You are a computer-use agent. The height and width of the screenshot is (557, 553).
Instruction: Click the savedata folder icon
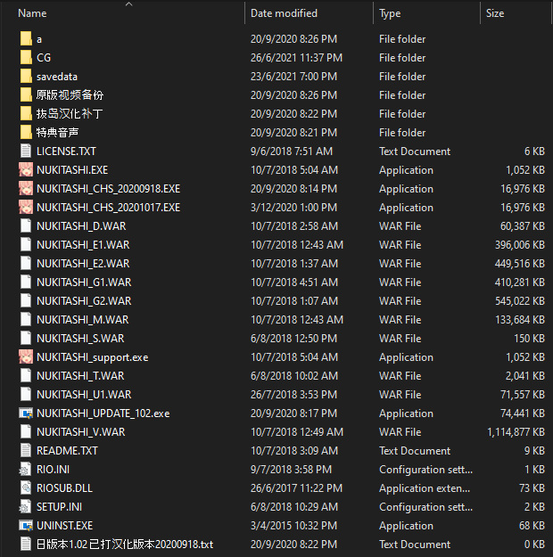point(26,77)
